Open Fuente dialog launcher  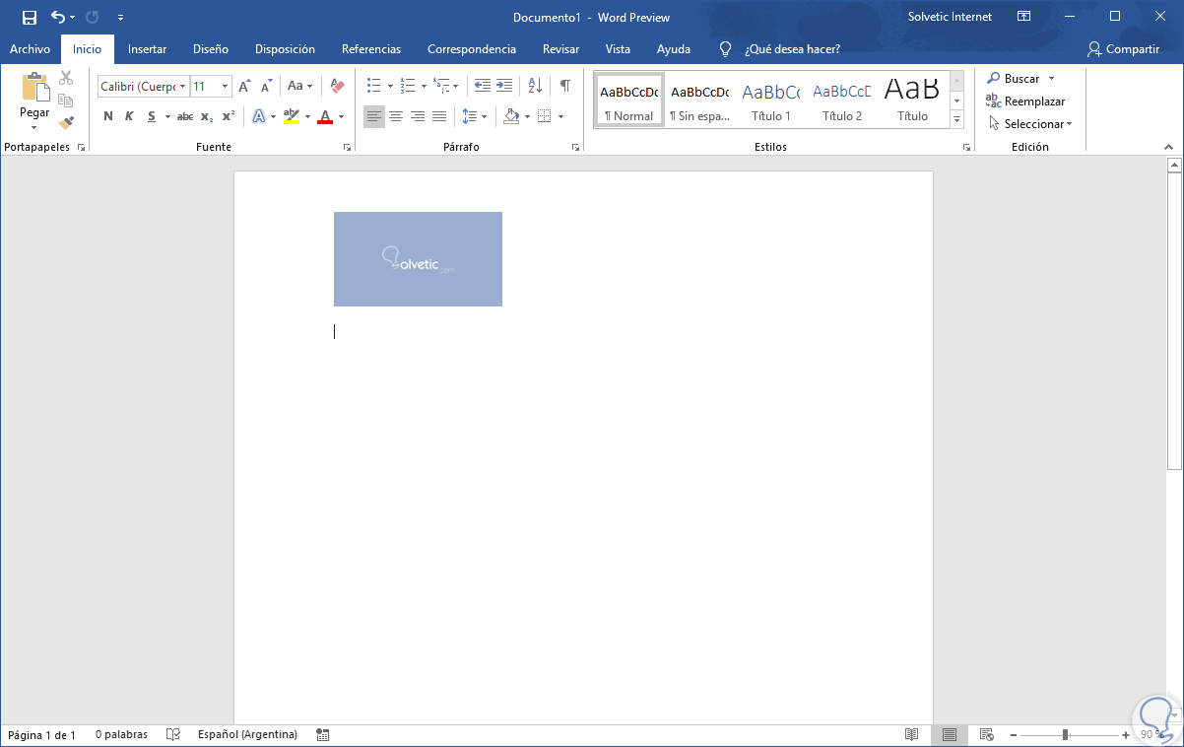[347, 147]
